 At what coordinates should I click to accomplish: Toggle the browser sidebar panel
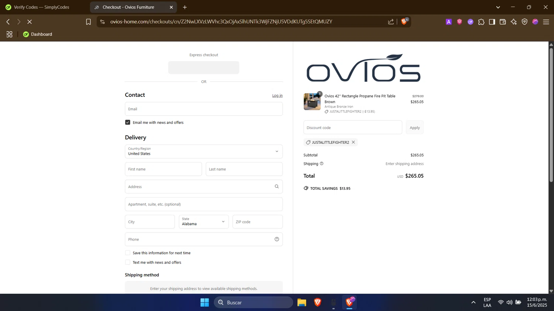492,22
